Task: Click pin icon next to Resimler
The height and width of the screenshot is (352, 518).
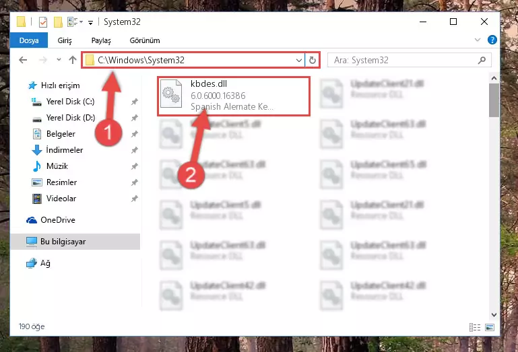Action: coord(134,182)
